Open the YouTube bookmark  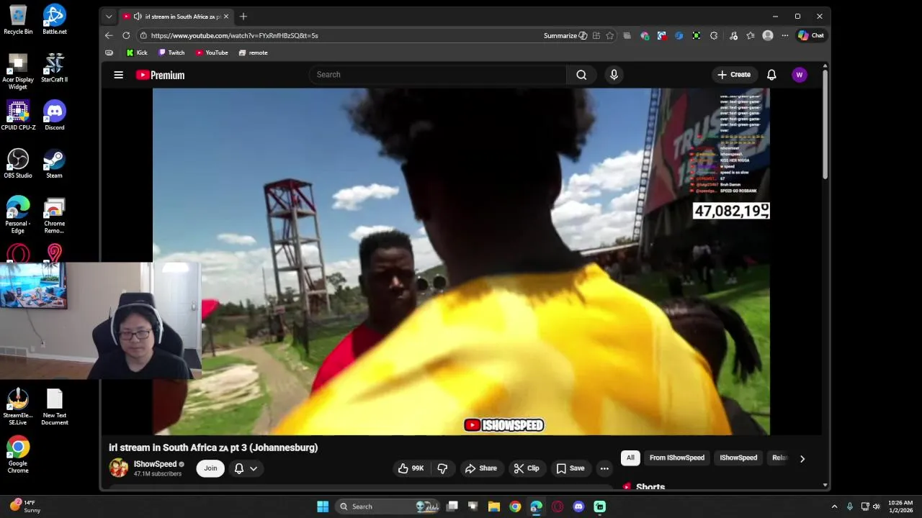[211, 53]
